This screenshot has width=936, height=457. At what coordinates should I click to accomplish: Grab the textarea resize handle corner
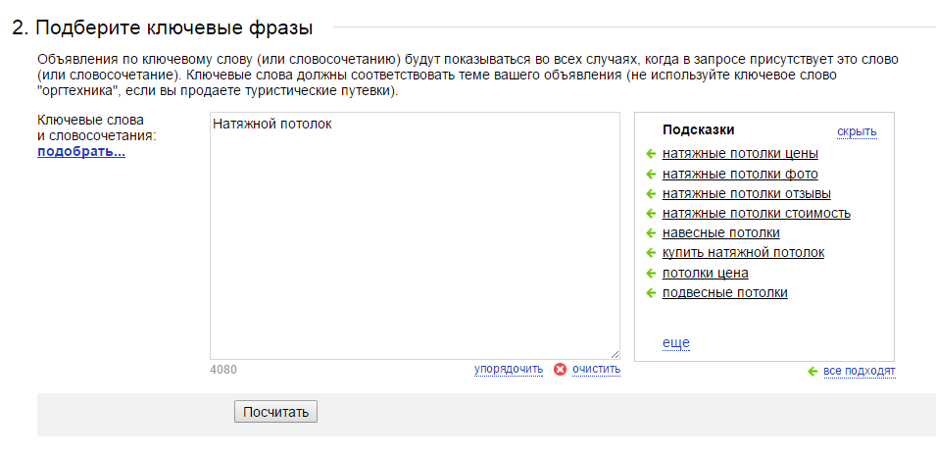pyautogui.click(x=615, y=354)
